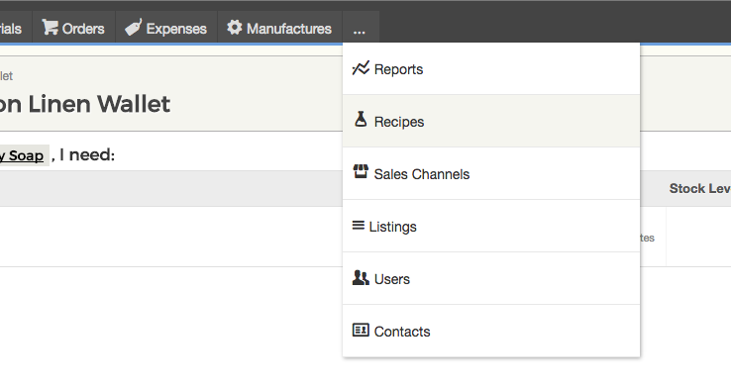The width and height of the screenshot is (731, 389).
Task: Click the storefront icon next to Sales Channels
Action: pyautogui.click(x=361, y=171)
